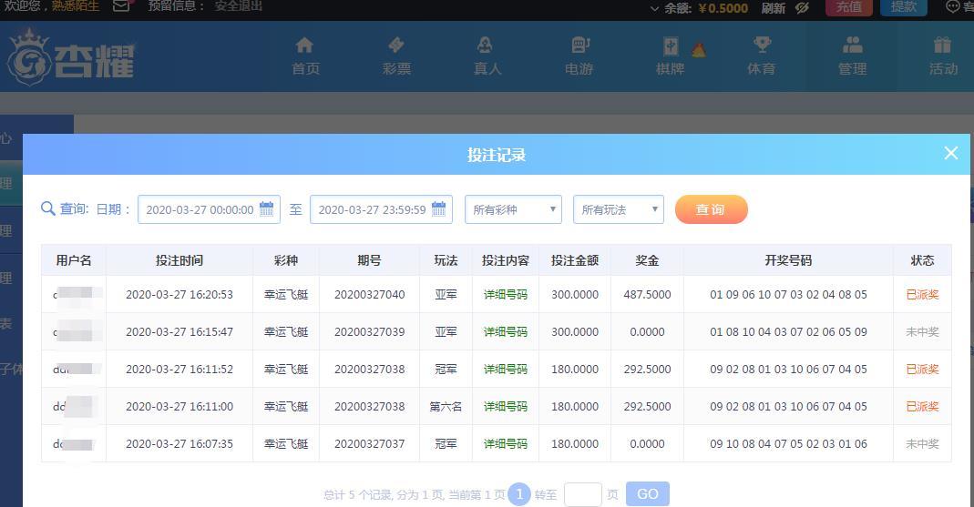
Task: Open 体育 sports nav item
Action: click(762, 56)
